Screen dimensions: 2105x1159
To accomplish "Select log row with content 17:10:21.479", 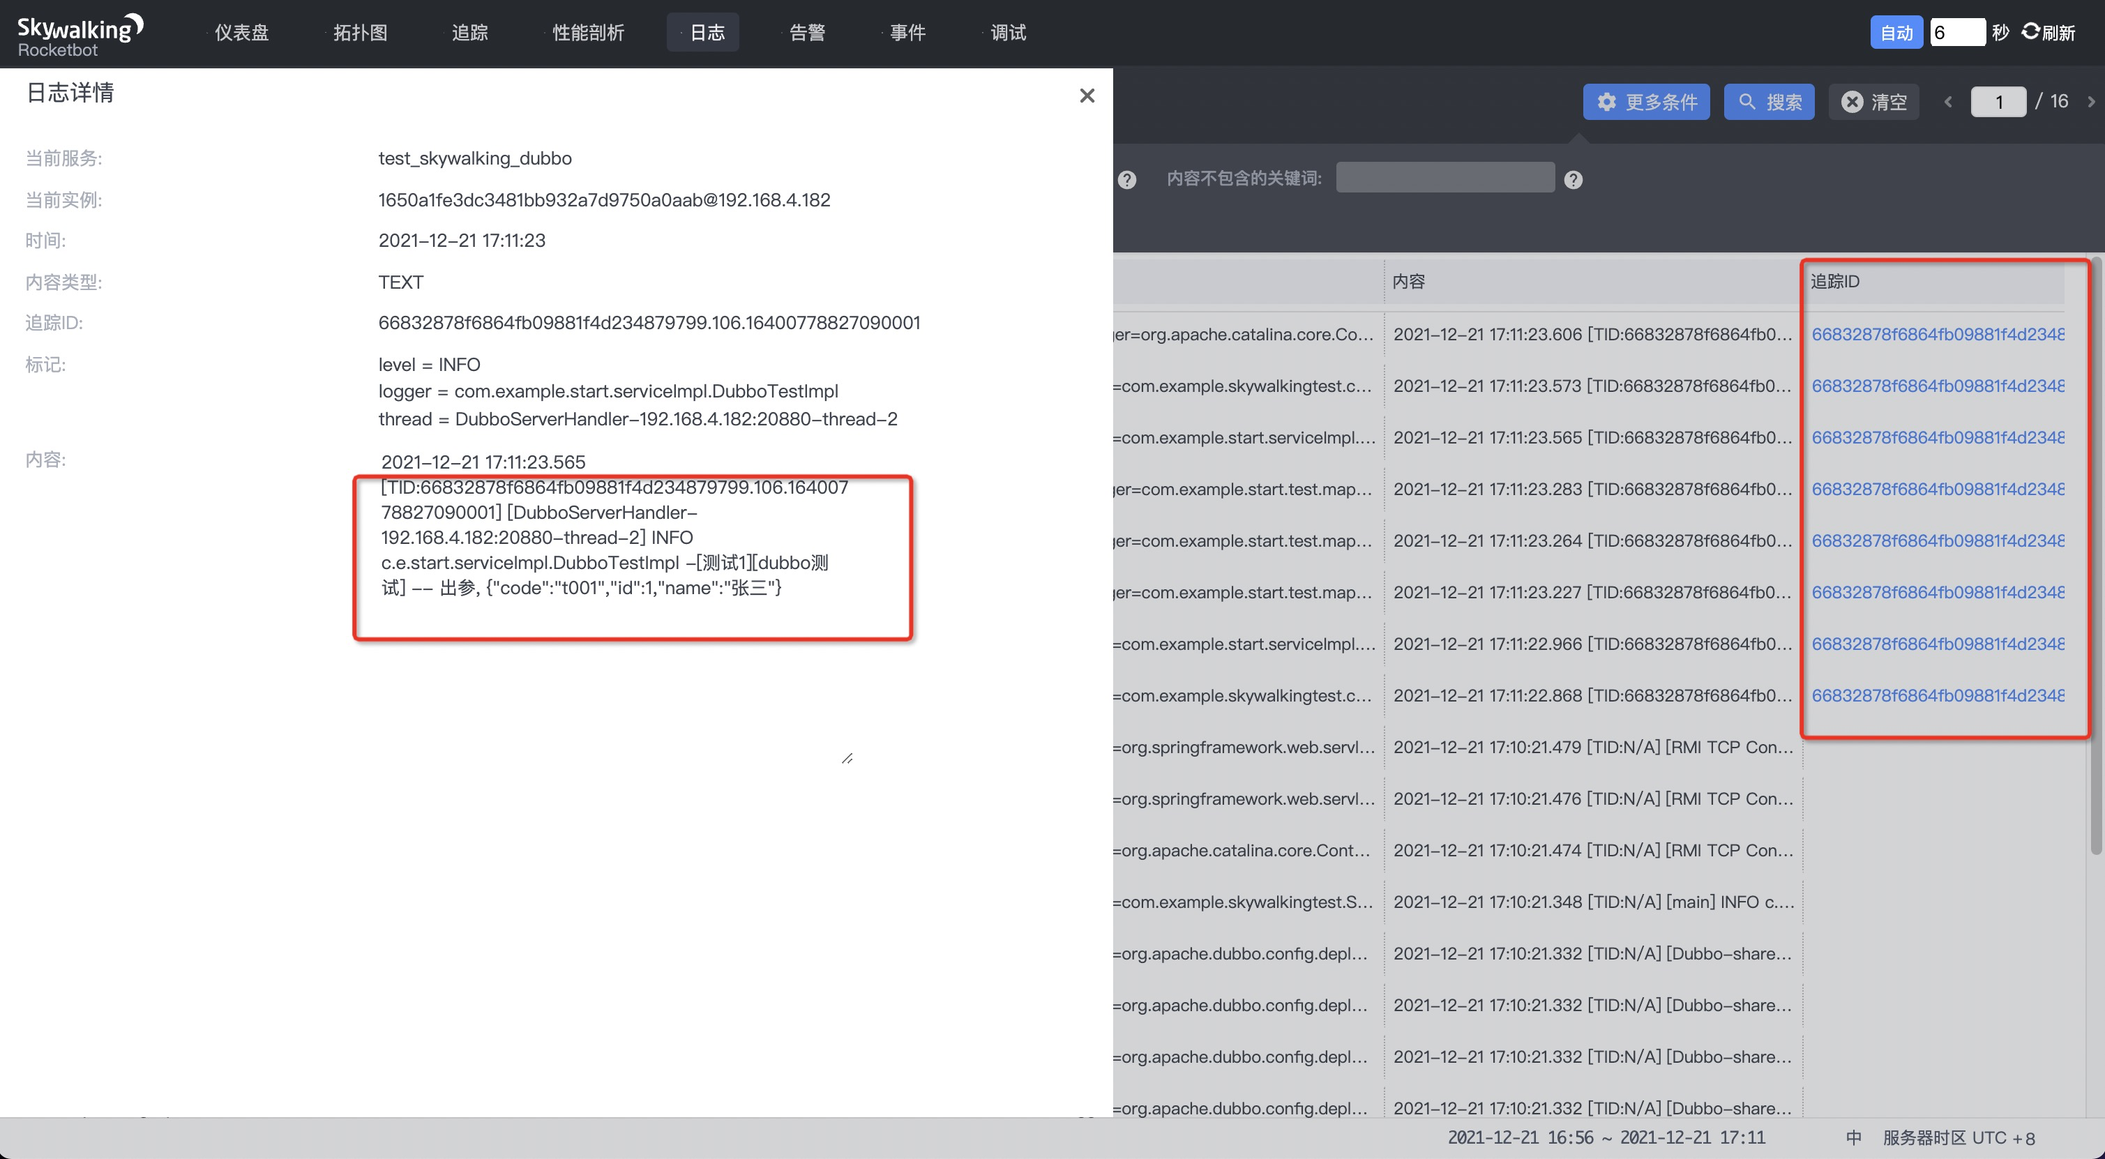I will (1592, 747).
